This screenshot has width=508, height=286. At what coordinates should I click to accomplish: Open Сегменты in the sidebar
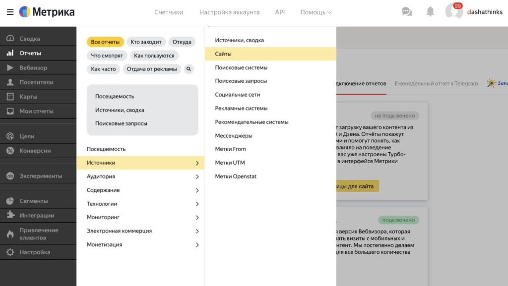pos(33,201)
